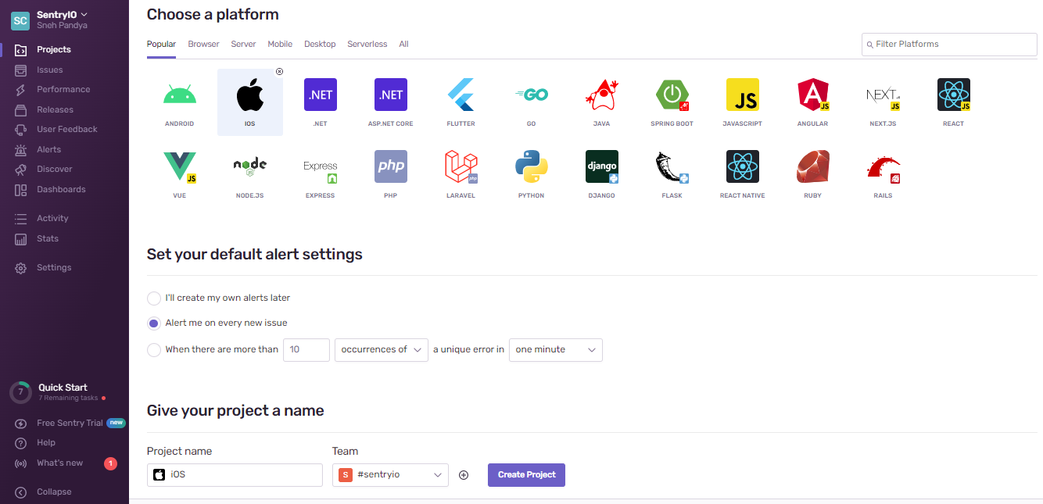Switch to the Server platforms tab

tap(243, 44)
